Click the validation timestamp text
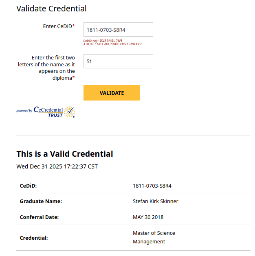This screenshot has width=255, height=256. point(57,166)
